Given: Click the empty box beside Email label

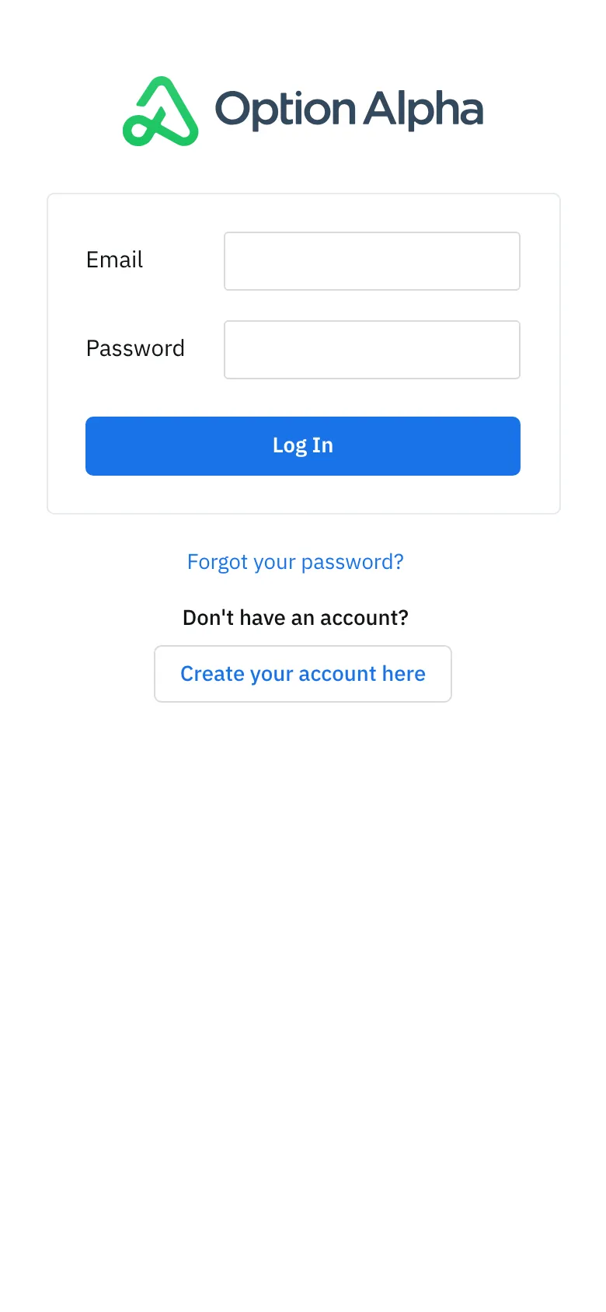Looking at the screenshot, I should coord(371,261).
